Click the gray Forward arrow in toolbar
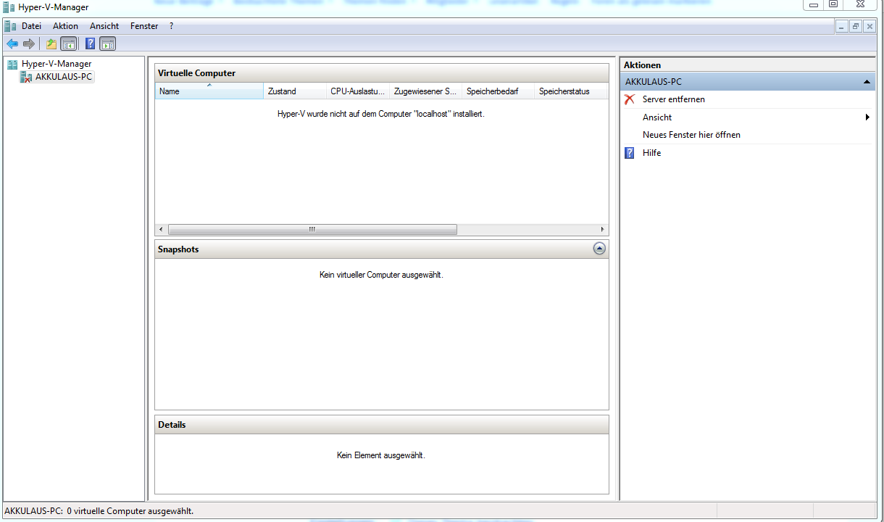 (29, 43)
